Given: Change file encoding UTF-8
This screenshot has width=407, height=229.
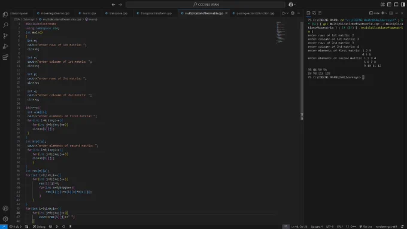Looking at the screenshot, I should [330, 227].
